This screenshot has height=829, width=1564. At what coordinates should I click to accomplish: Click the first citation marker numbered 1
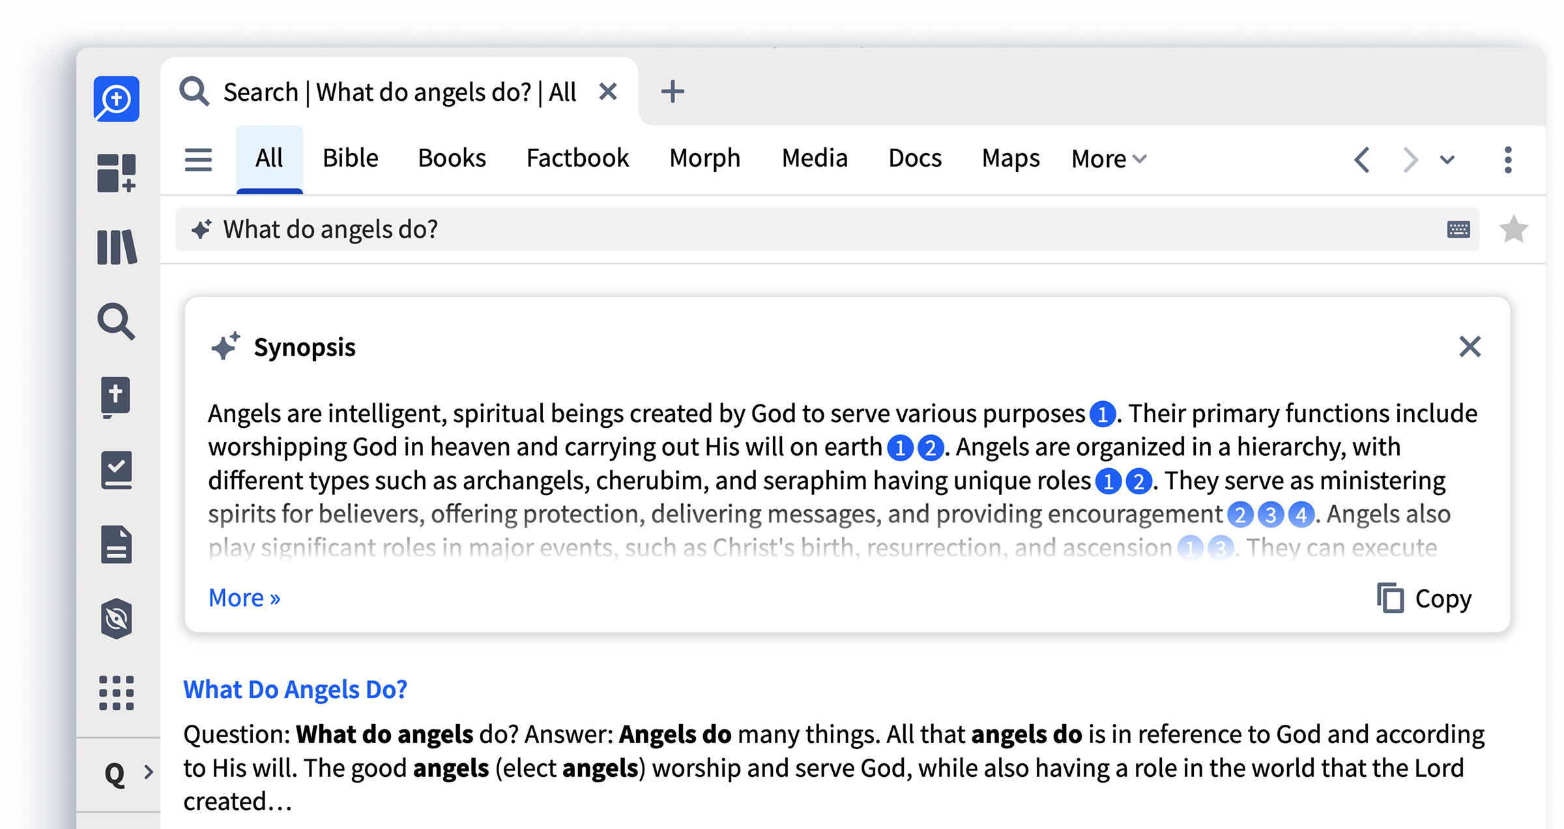(x=1103, y=414)
